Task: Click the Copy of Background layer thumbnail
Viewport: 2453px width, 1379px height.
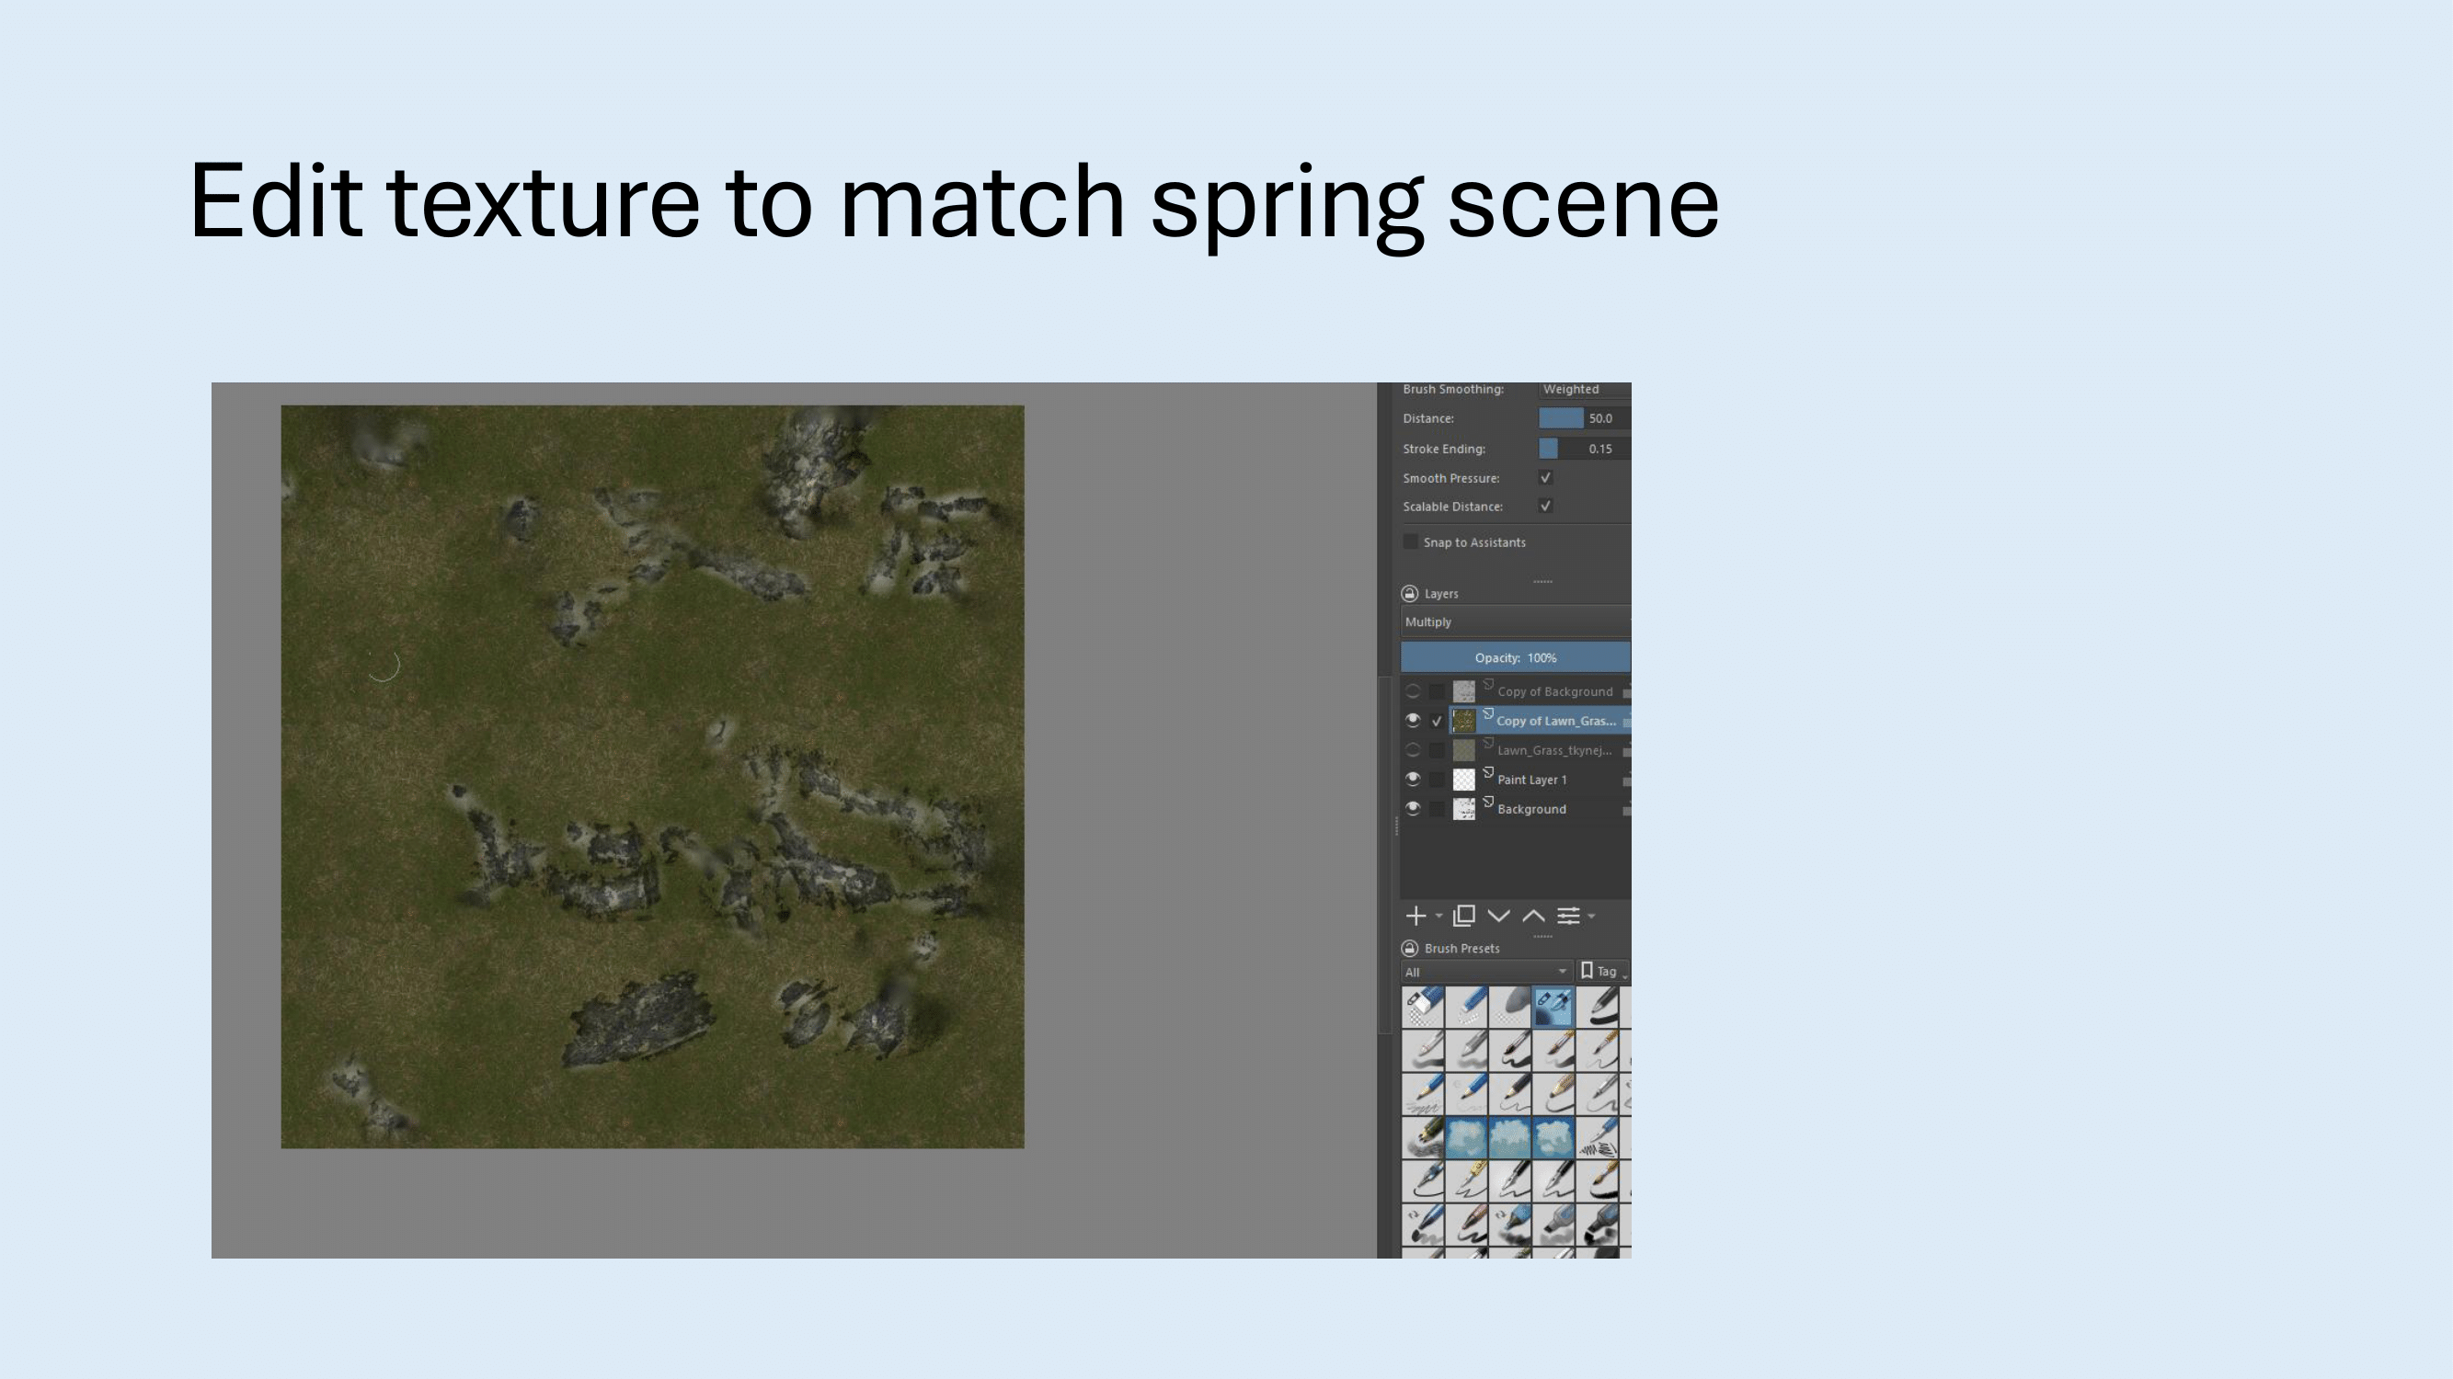Action: coord(1463,692)
